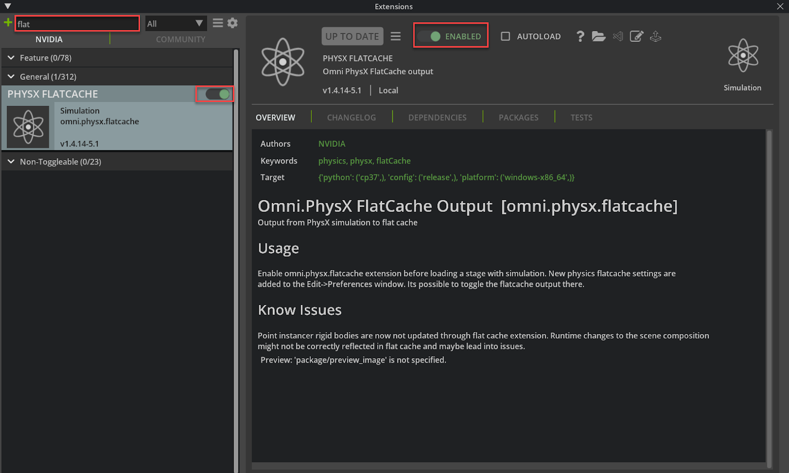Click the NVIDIA author value

click(332, 144)
